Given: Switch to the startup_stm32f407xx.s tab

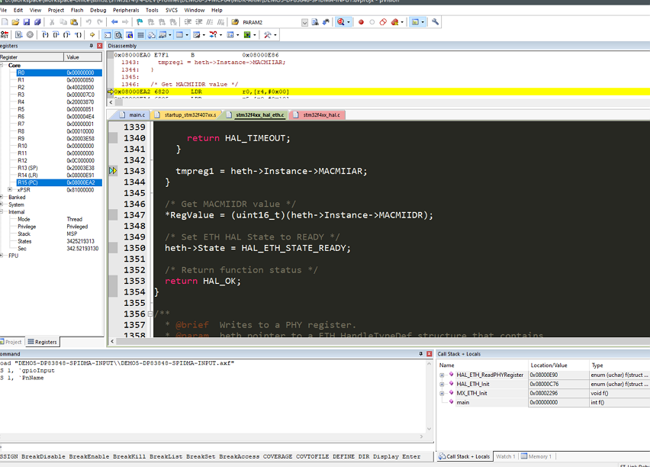Looking at the screenshot, I should click(x=186, y=115).
